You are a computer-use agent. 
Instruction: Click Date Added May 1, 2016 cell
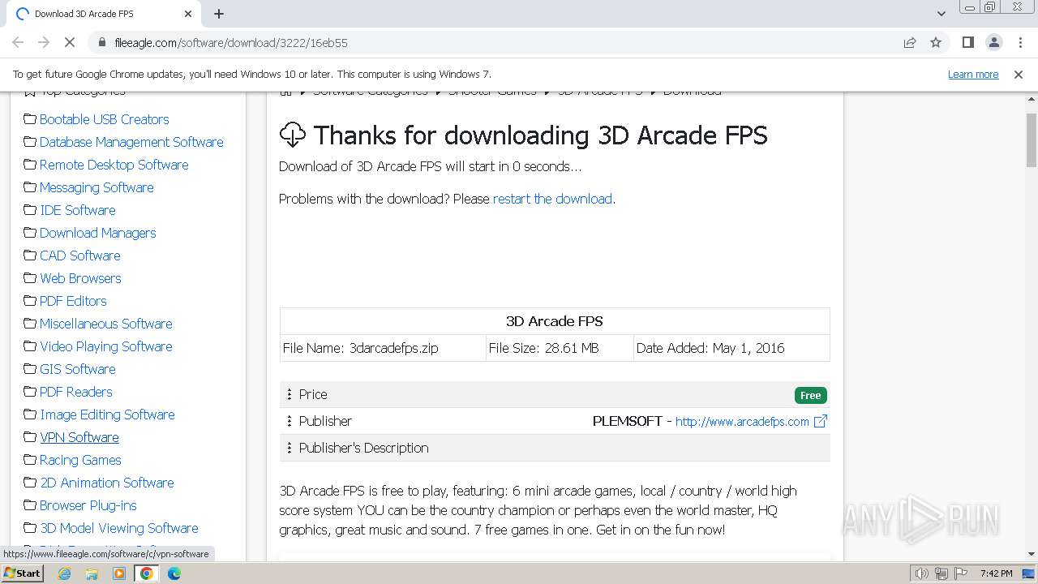click(x=731, y=348)
